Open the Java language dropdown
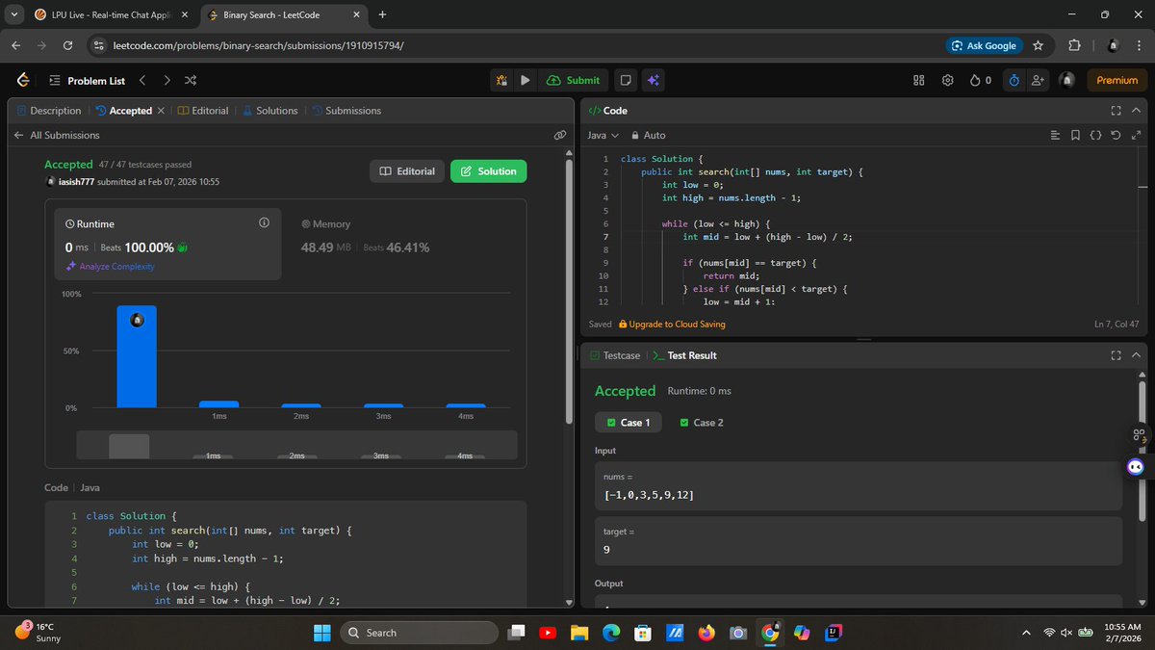The width and height of the screenshot is (1155, 650). tap(603, 136)
